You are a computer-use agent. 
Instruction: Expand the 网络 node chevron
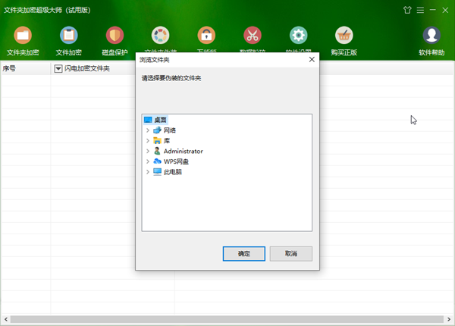coord(148,130)
